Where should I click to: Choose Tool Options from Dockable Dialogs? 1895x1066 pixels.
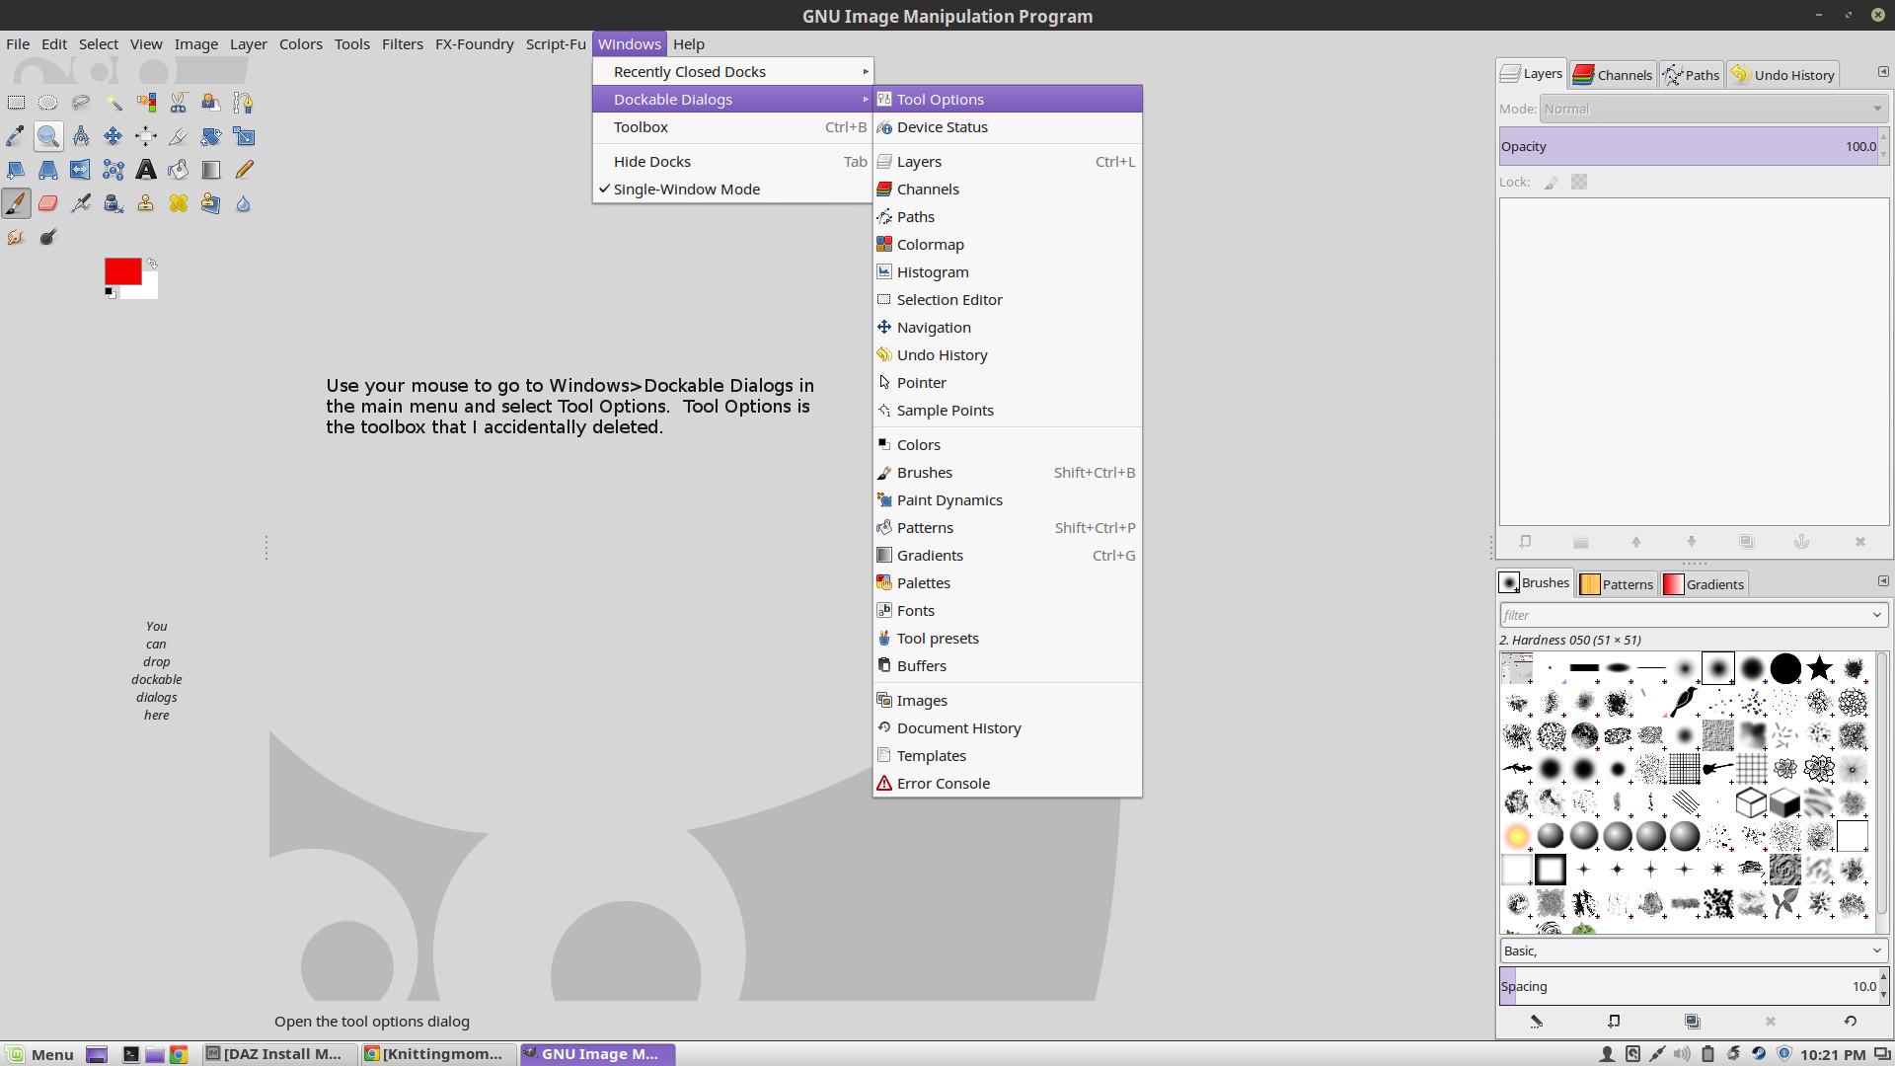[940, 100]
